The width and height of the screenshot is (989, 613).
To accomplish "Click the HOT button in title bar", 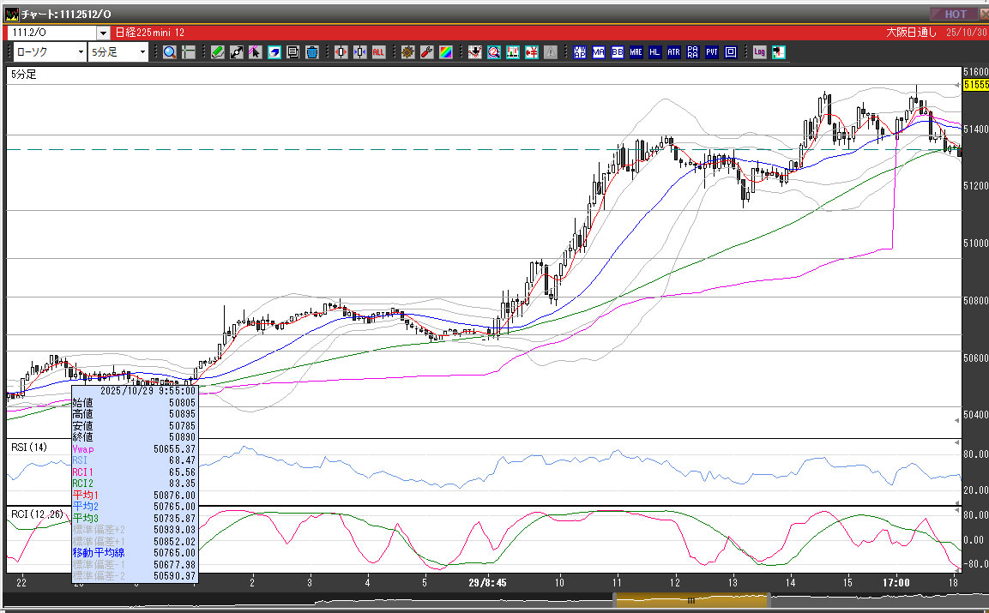I will point(955,14).
